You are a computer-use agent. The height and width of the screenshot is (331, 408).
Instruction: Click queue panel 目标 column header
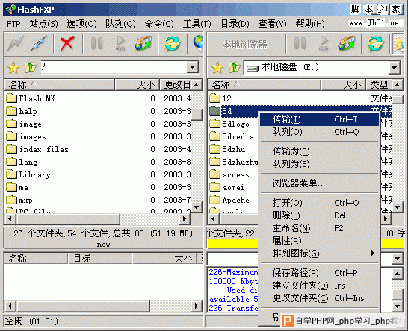coord(100,258)
